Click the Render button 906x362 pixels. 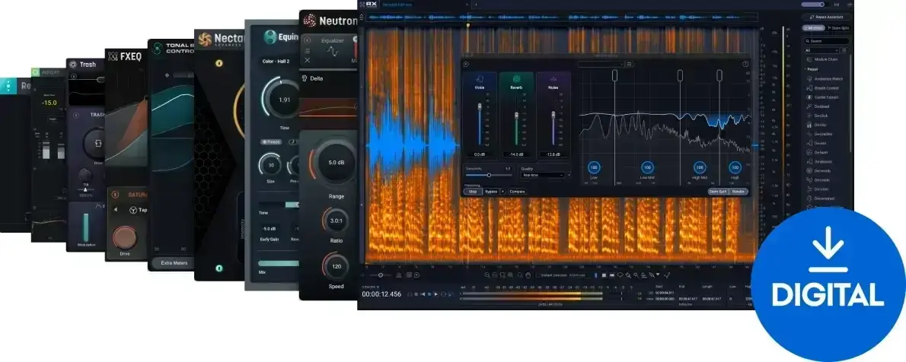739,192
